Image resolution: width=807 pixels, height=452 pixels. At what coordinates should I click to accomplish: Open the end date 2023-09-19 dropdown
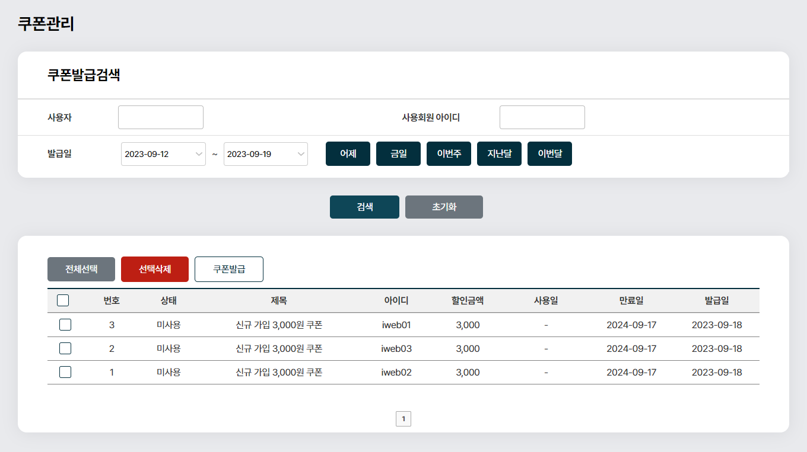266,154
